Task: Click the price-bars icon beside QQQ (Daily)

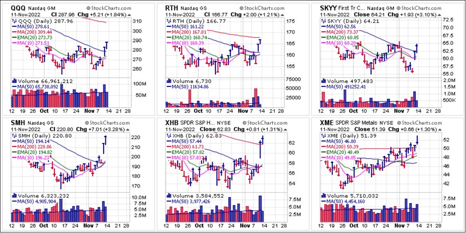Action: pos(14,21)
